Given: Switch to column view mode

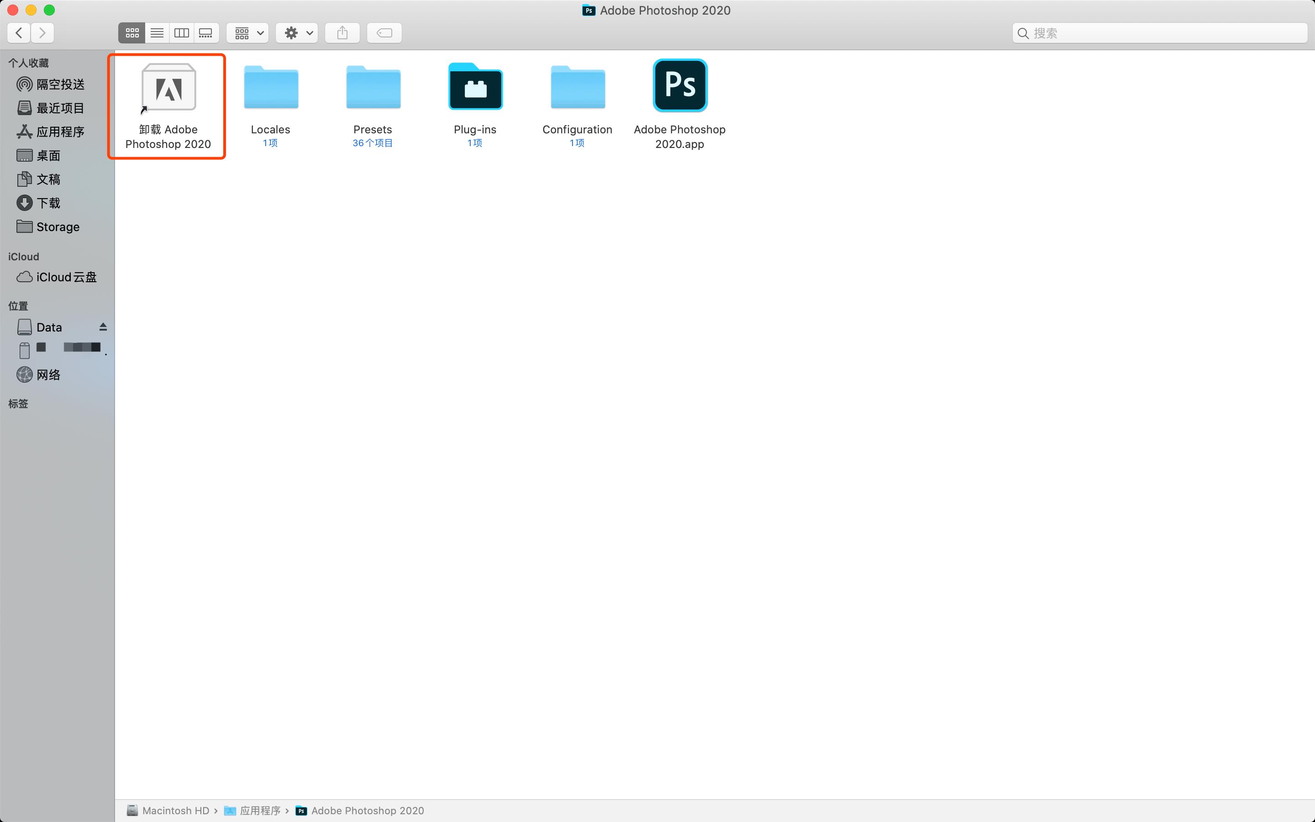Looking at the screenshot, I should click(181, 33).
